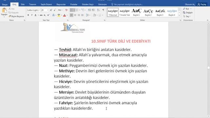Clear all formatting with the eraser icon

point(66,10)
